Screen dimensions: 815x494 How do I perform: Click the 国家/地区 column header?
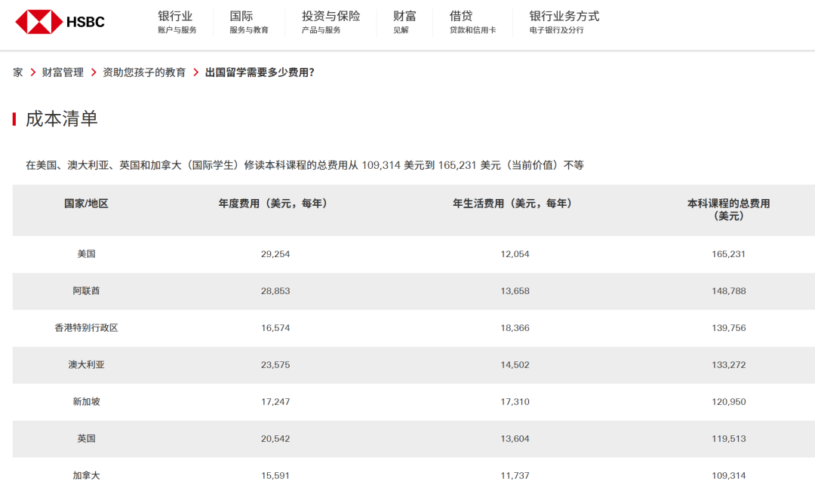pos(86,204)
